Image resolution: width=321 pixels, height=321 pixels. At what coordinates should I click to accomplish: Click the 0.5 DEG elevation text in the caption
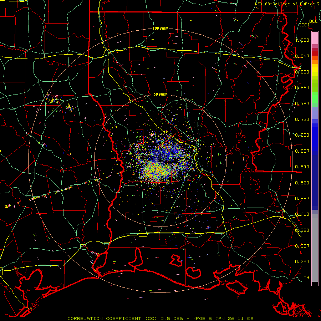tap(172, 319)
